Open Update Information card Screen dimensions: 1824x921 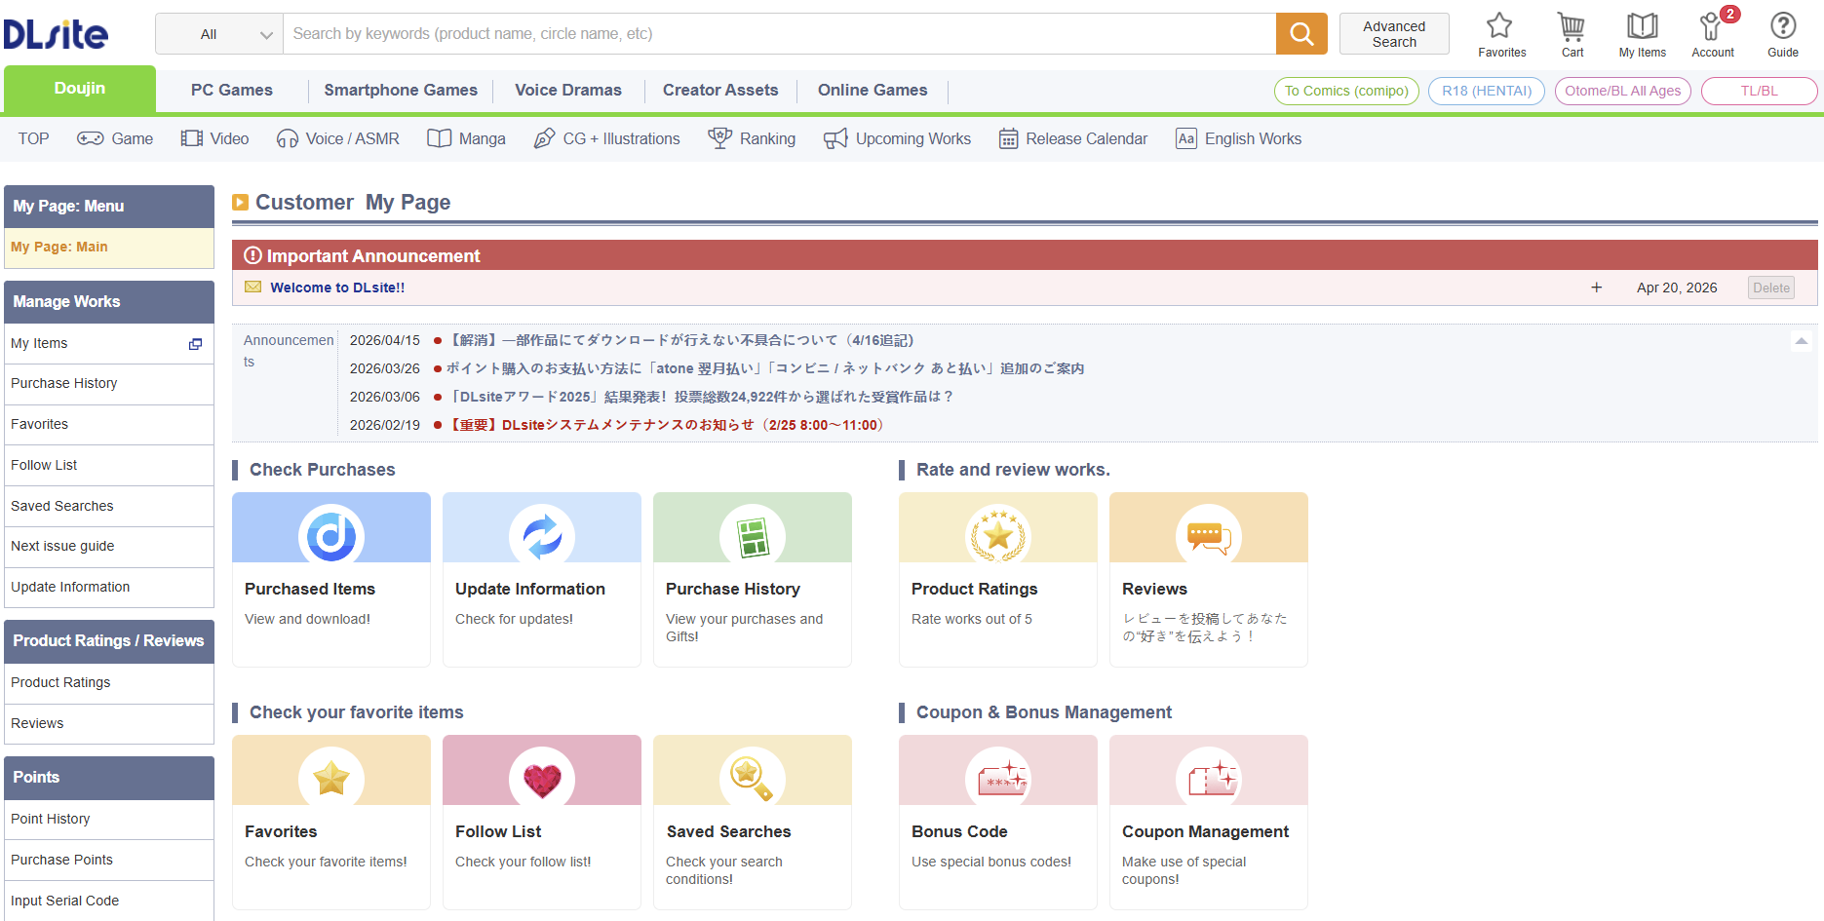(x=542, y=579)
